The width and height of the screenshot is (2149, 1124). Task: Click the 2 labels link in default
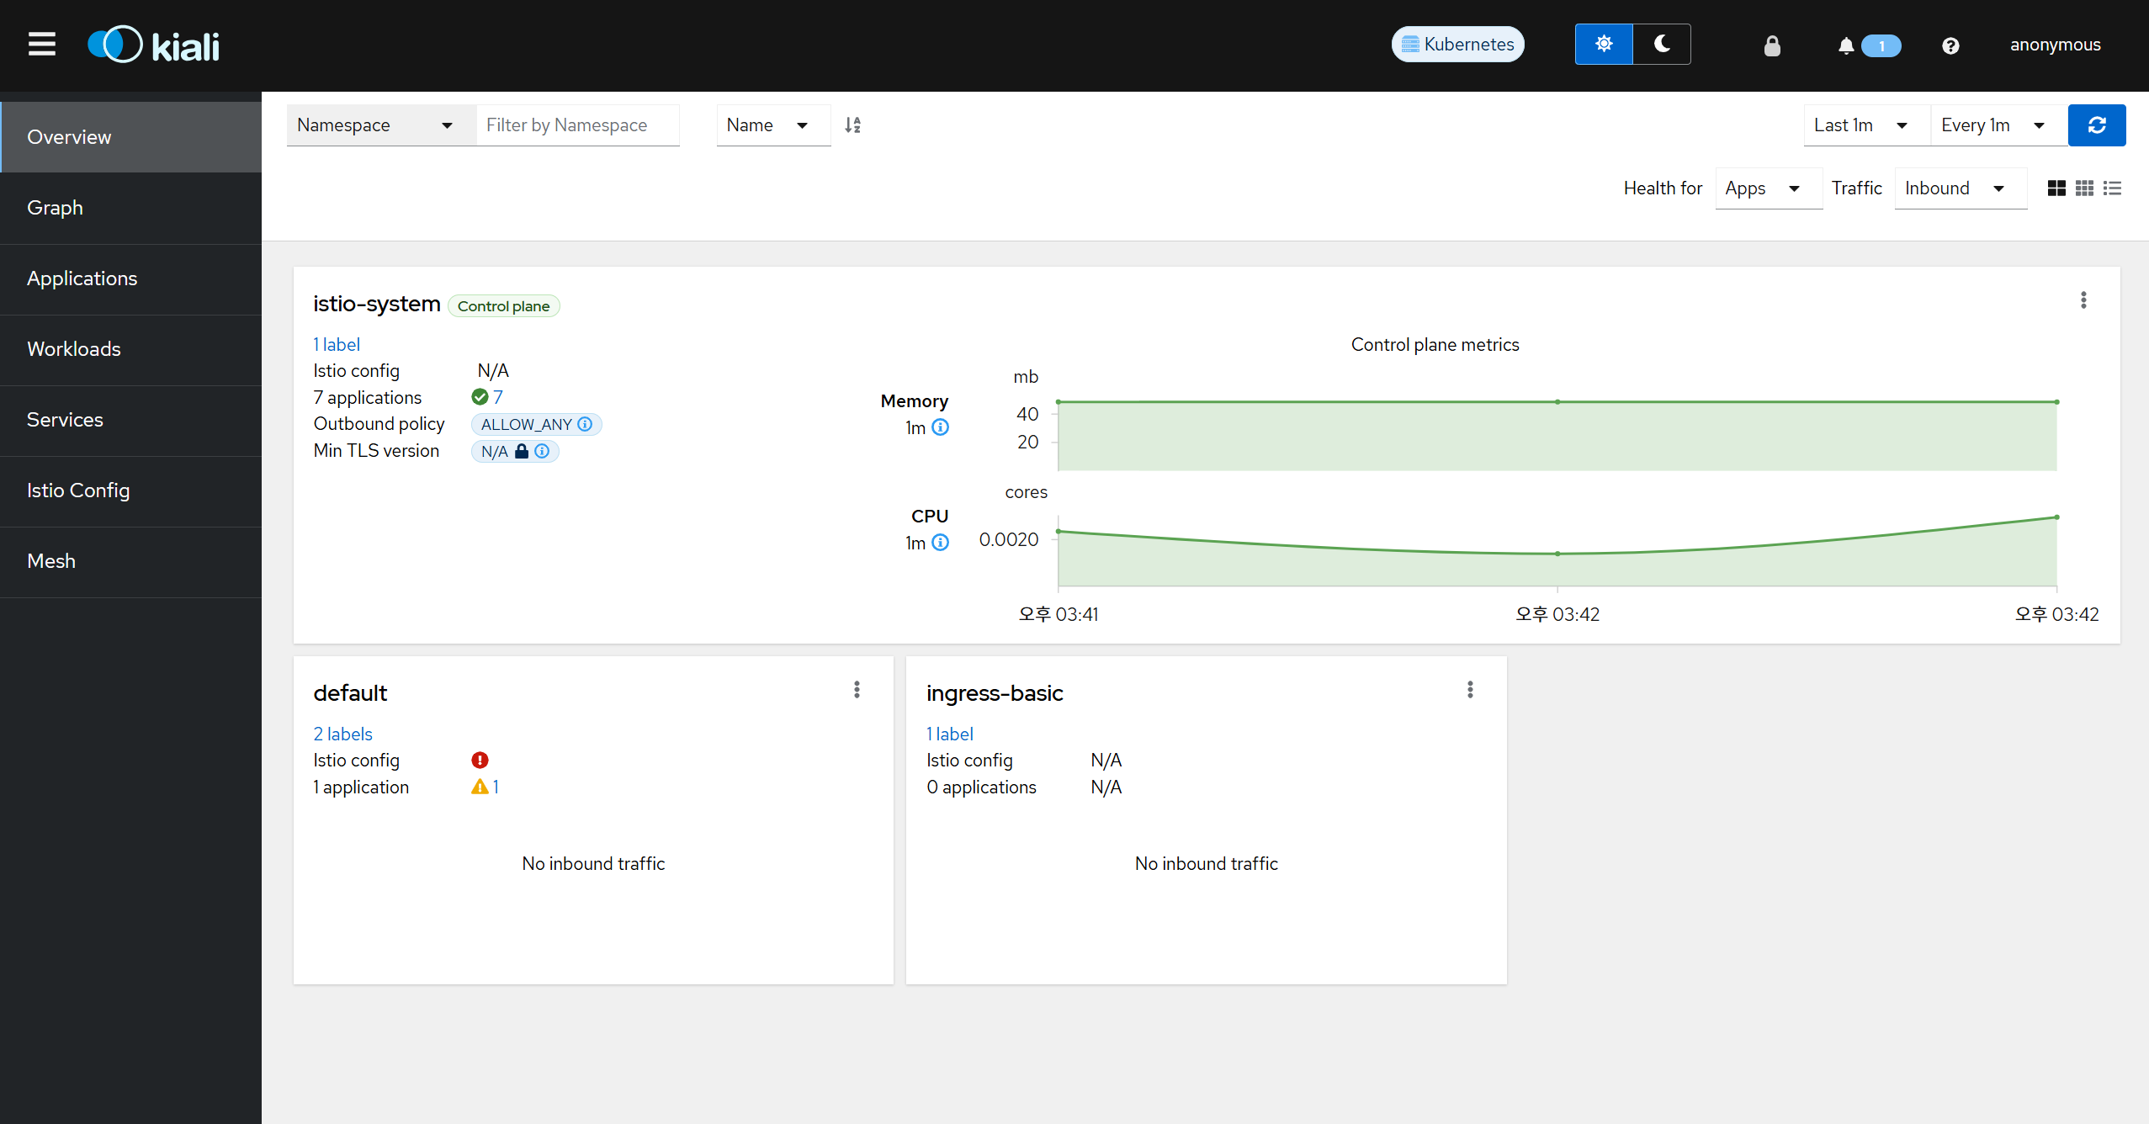point(342,734)
